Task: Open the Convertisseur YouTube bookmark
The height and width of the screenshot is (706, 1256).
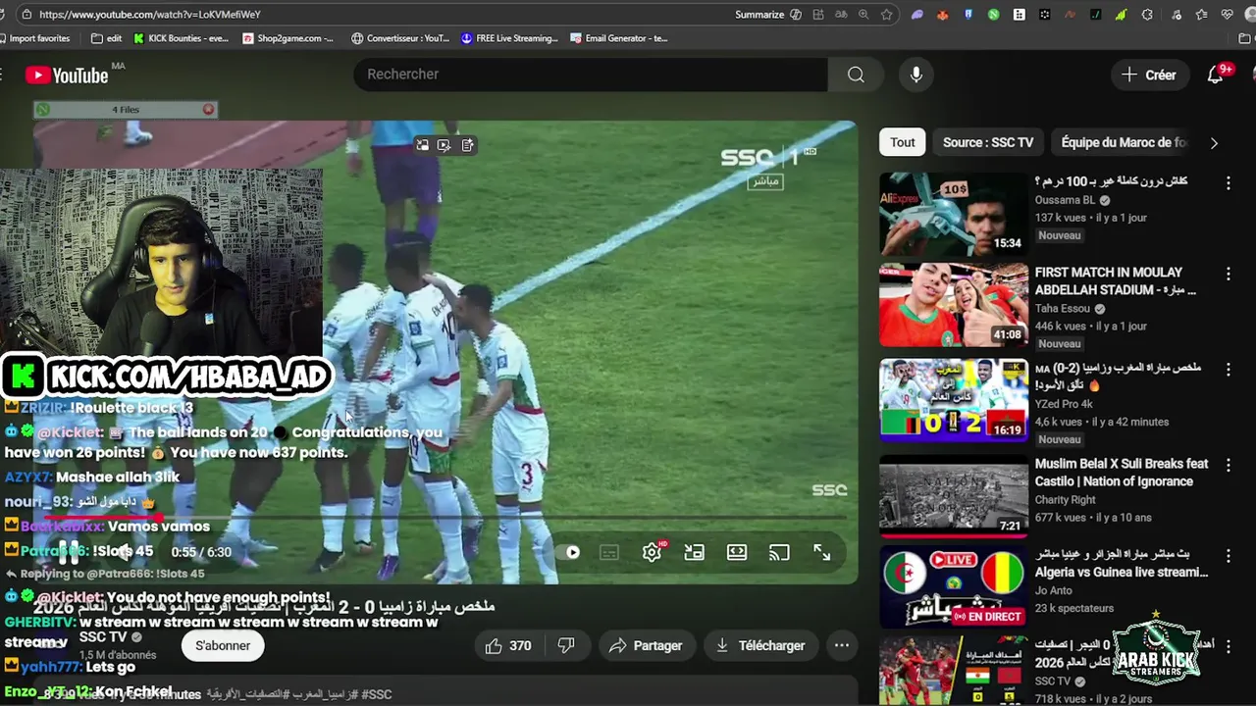Action: click(x=400, y=38)
